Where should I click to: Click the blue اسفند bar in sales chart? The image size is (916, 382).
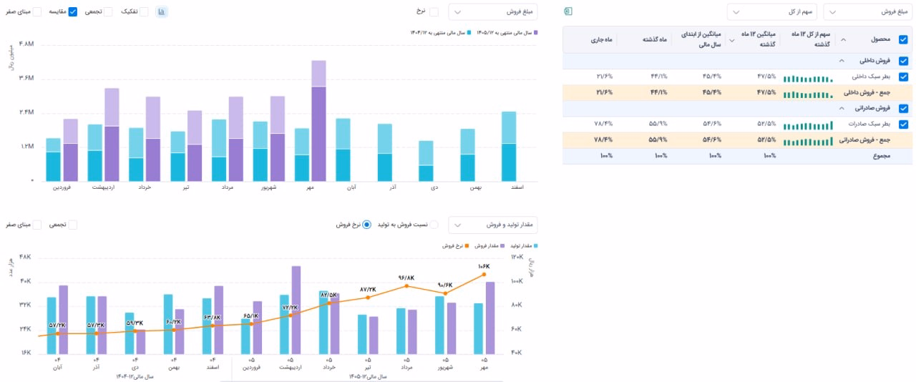coord(509,146)
